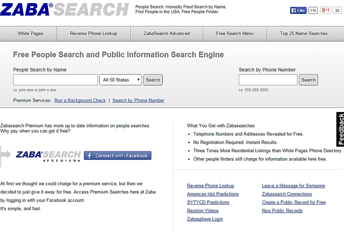Open SYTYCD Predictions link

(x=208, y=202)
